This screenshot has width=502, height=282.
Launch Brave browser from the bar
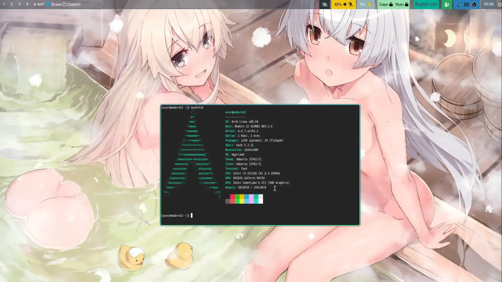pyautogui.click(x=54, y=4)
